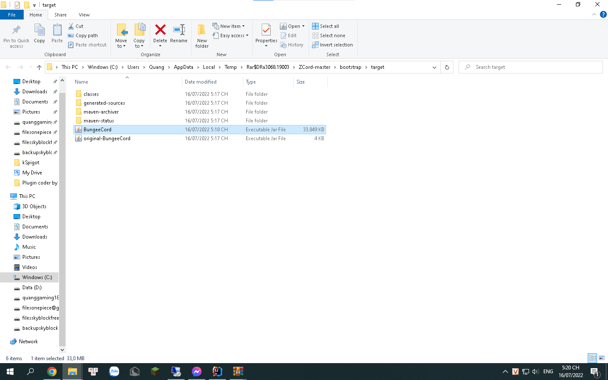
Task: Switch to the Share ribbon tab
Action: 60,15
